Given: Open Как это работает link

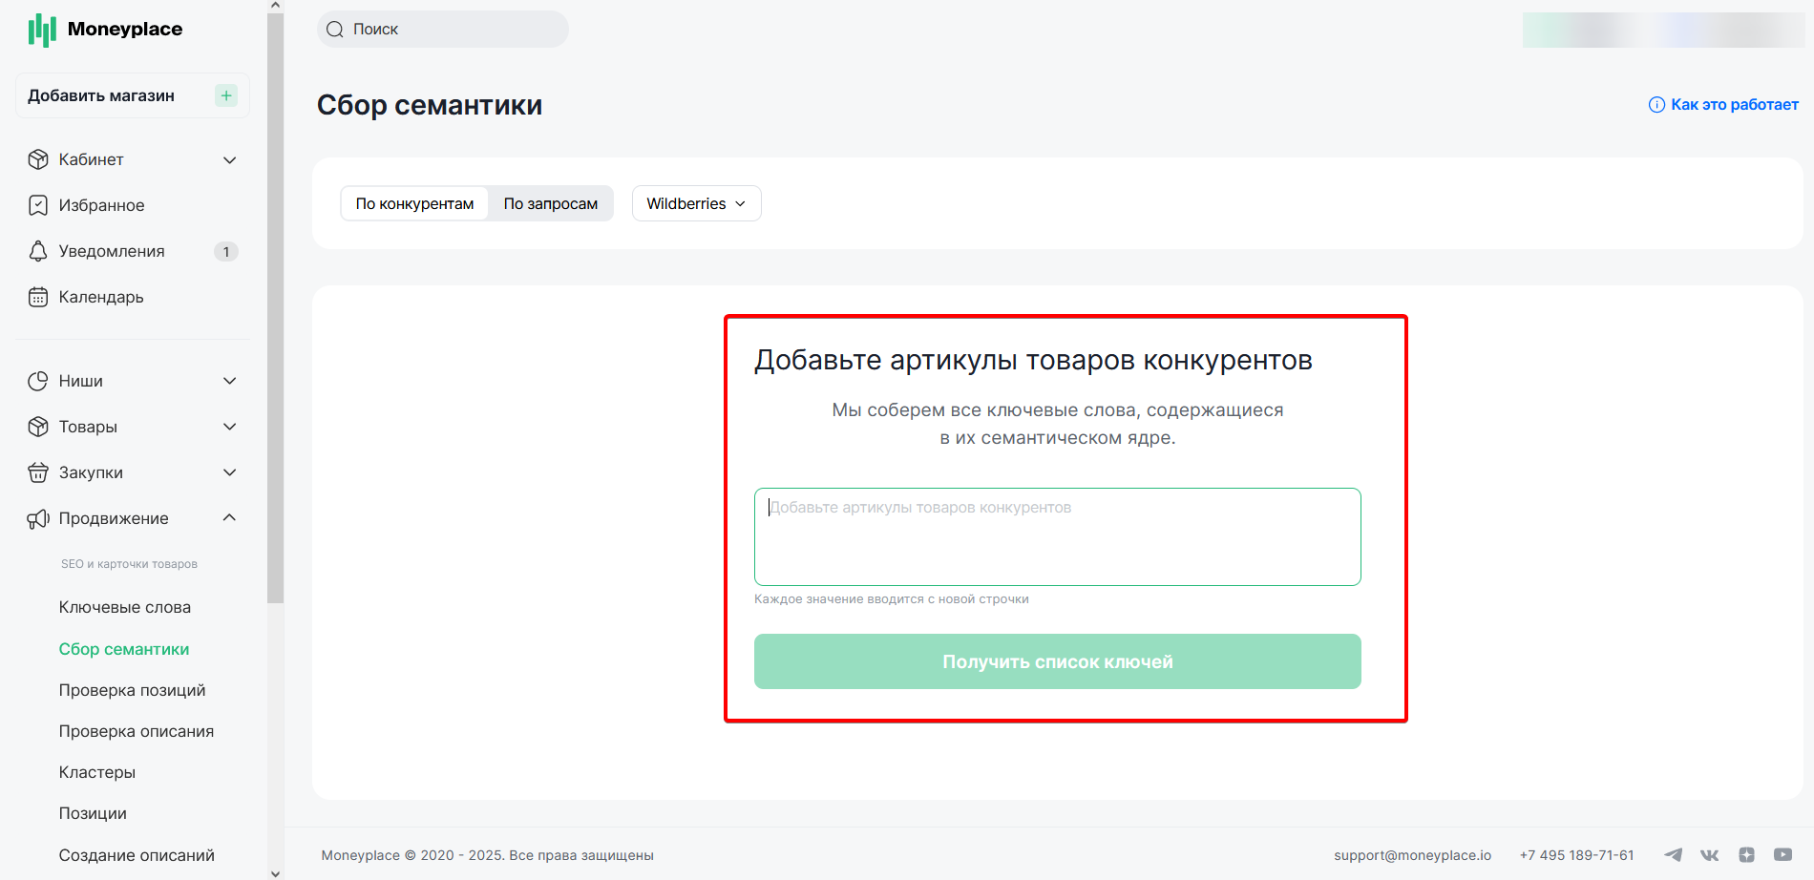Looking at the screenshot, I should coord(1734,105).
